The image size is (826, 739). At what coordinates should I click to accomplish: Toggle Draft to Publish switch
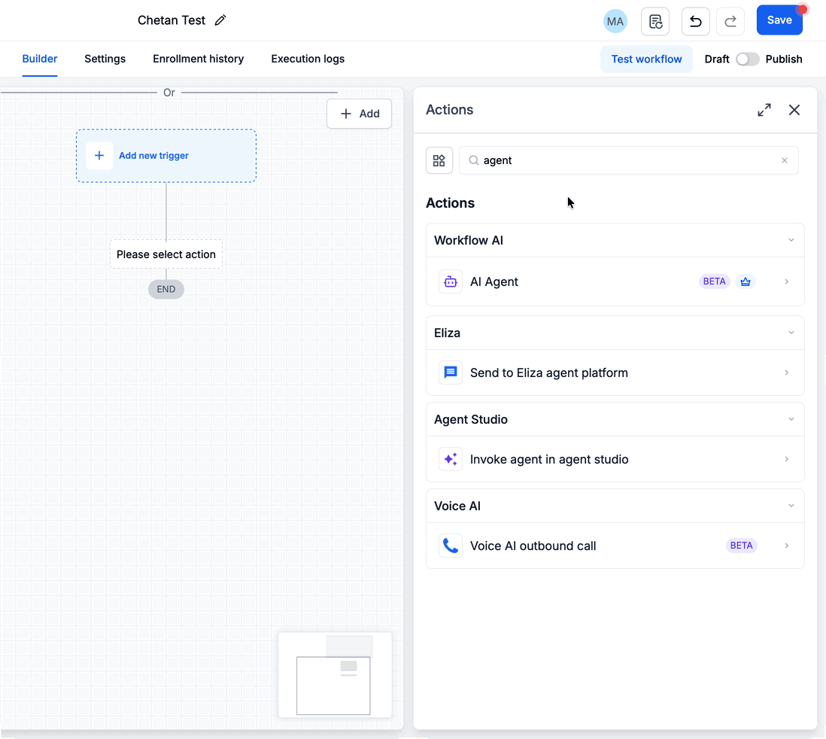pyautogui.click(x=748, y=59)
